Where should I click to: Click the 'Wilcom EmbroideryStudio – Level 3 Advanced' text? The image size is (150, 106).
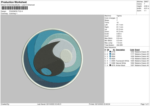click(x=18, y=5)
